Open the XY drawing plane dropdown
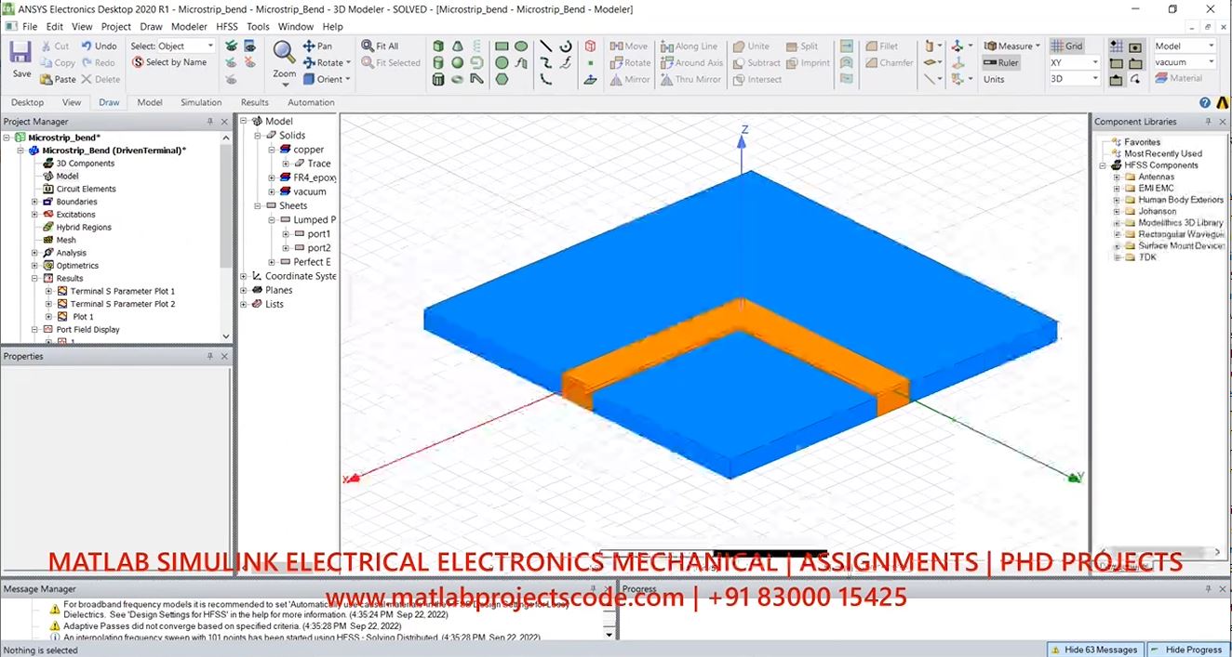The image size is (1232, 657). point(1094,62)
